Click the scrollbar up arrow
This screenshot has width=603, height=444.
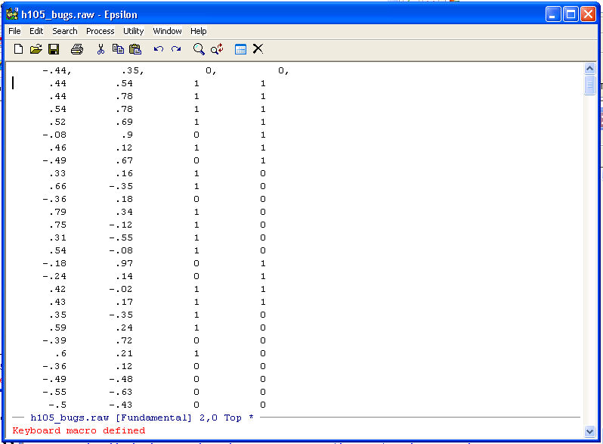tap(590, 69)
